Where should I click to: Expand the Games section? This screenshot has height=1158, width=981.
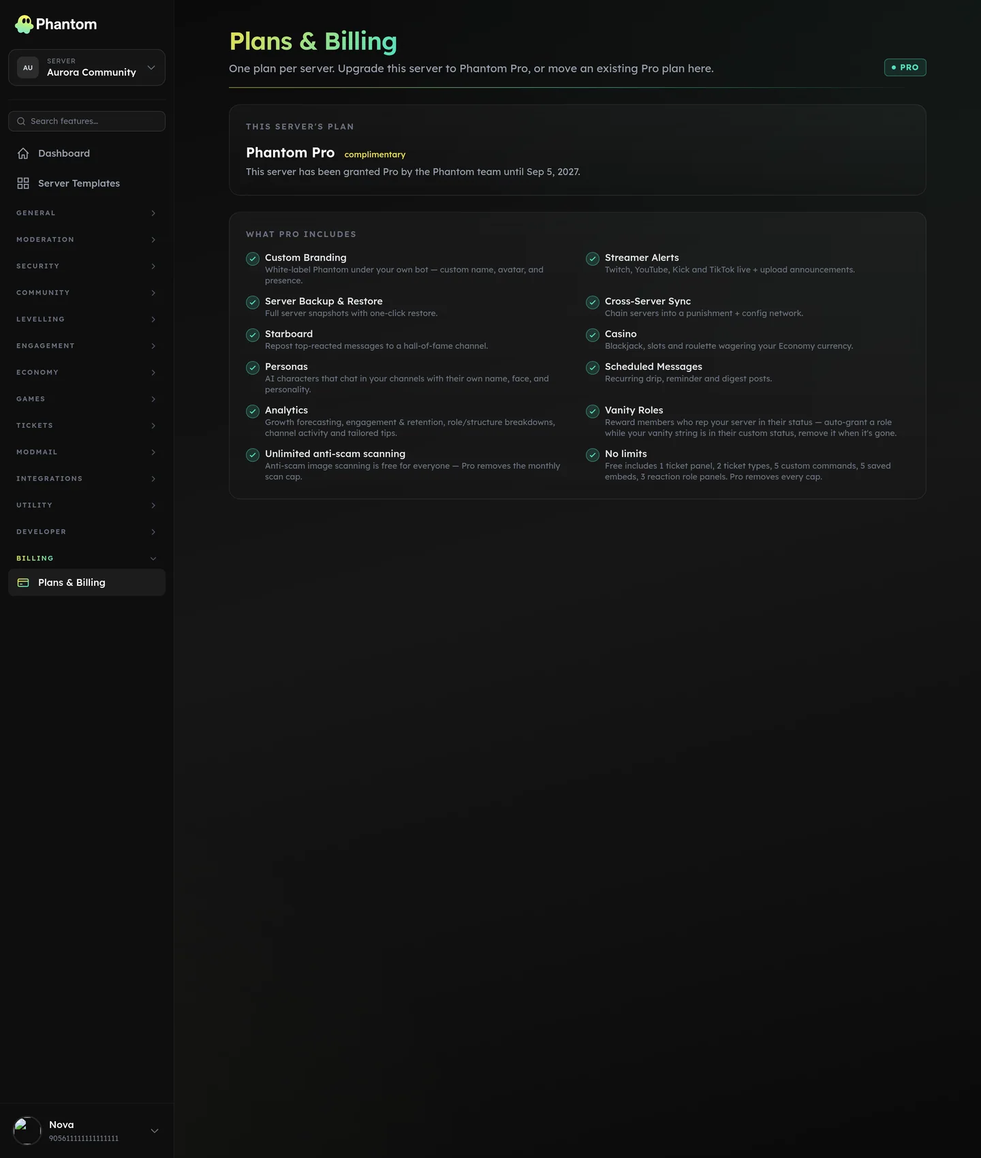87,399
